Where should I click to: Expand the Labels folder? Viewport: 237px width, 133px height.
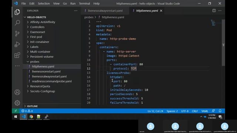[x=52, y=47]
